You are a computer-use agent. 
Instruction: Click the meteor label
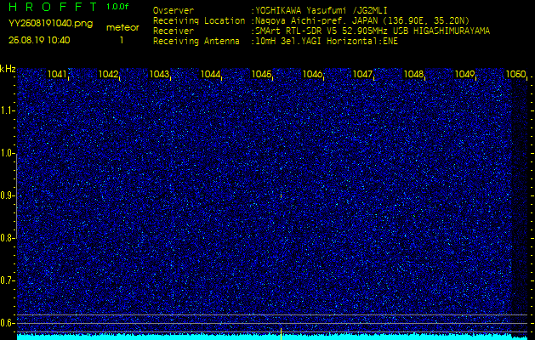(x=122, y=28)
